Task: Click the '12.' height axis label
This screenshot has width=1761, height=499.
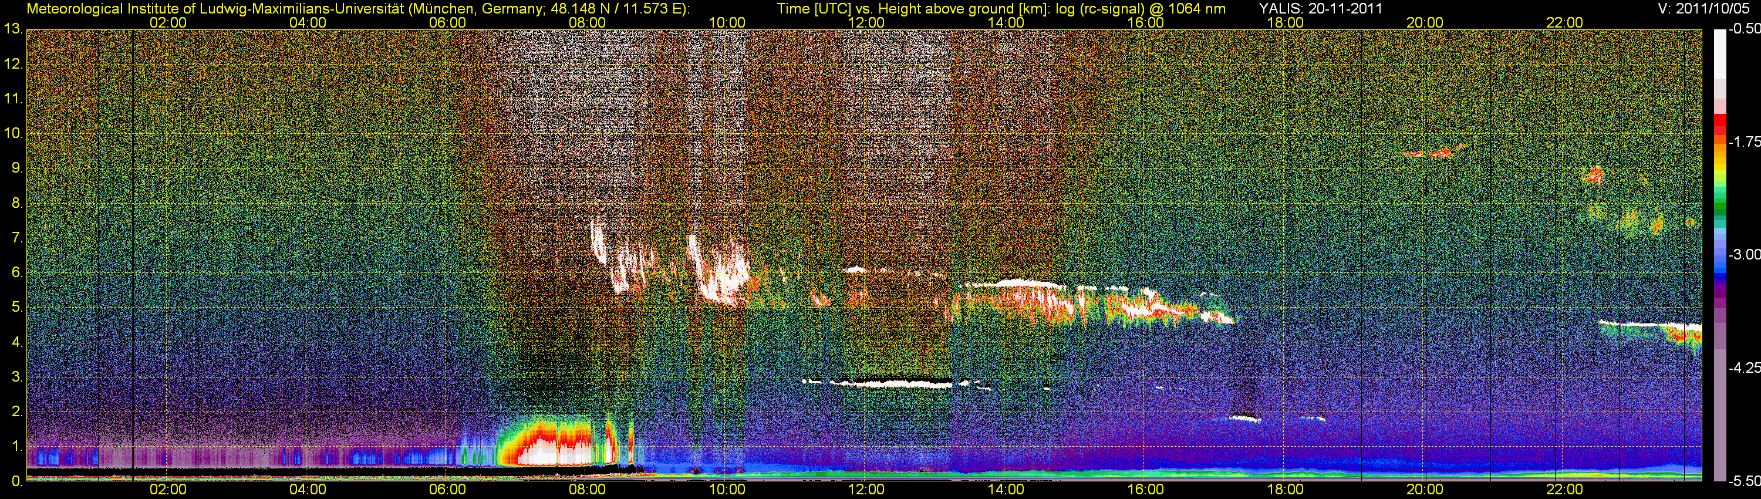Action: point(13,64)
